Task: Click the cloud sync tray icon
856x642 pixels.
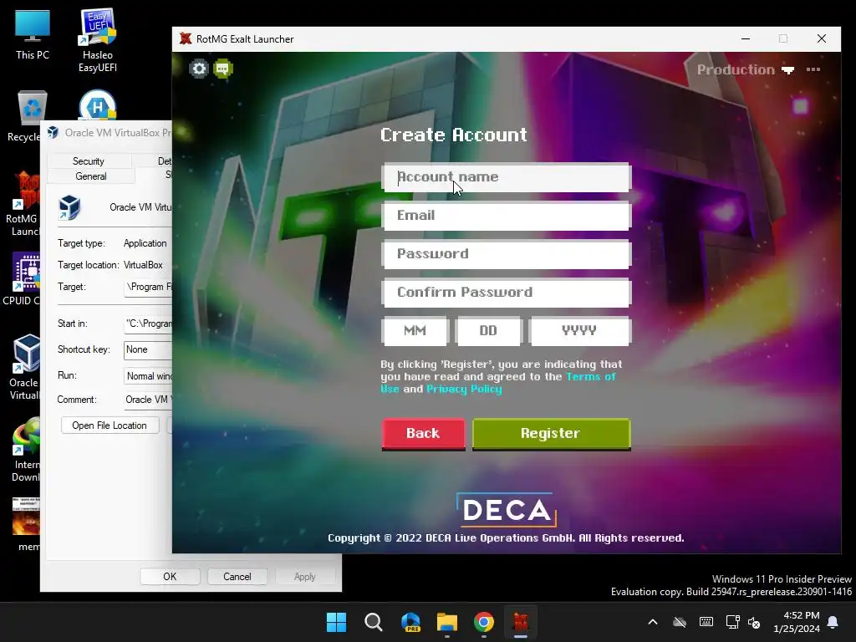Action: pyautogui.click(x=680, y=622)
